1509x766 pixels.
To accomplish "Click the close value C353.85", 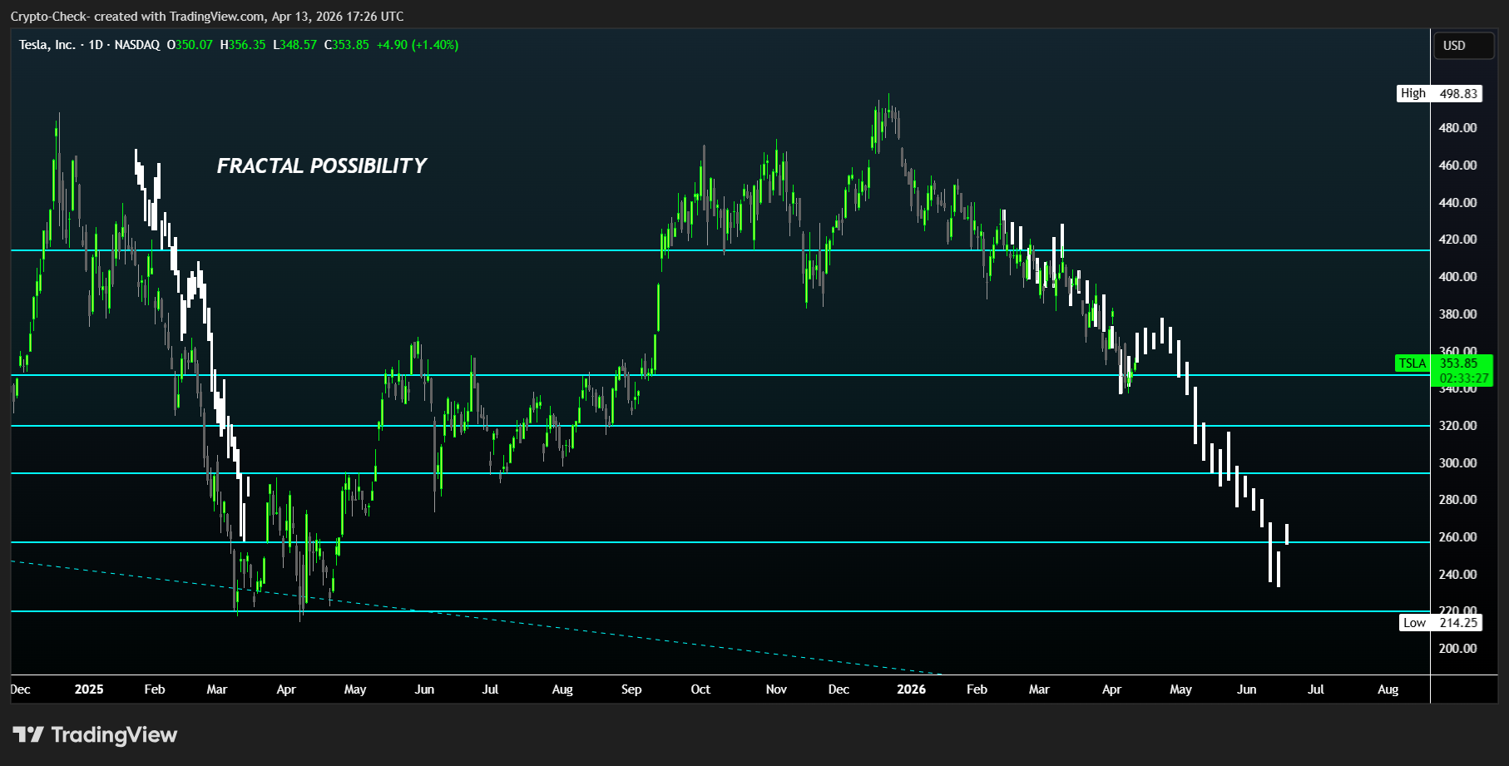I will [347, 45].
